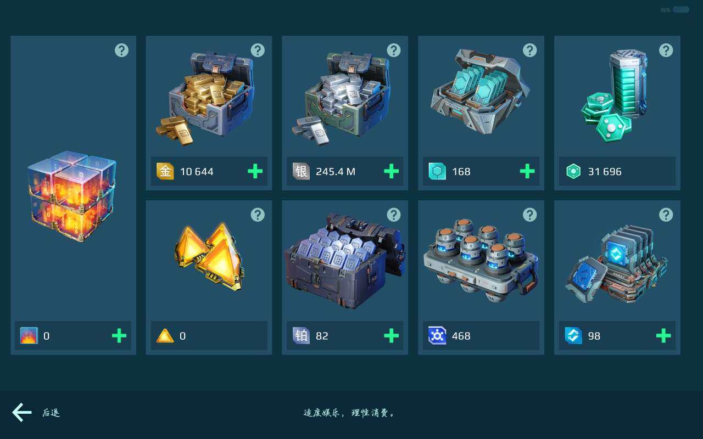Click the help icon on gold card

click(258, 50)
